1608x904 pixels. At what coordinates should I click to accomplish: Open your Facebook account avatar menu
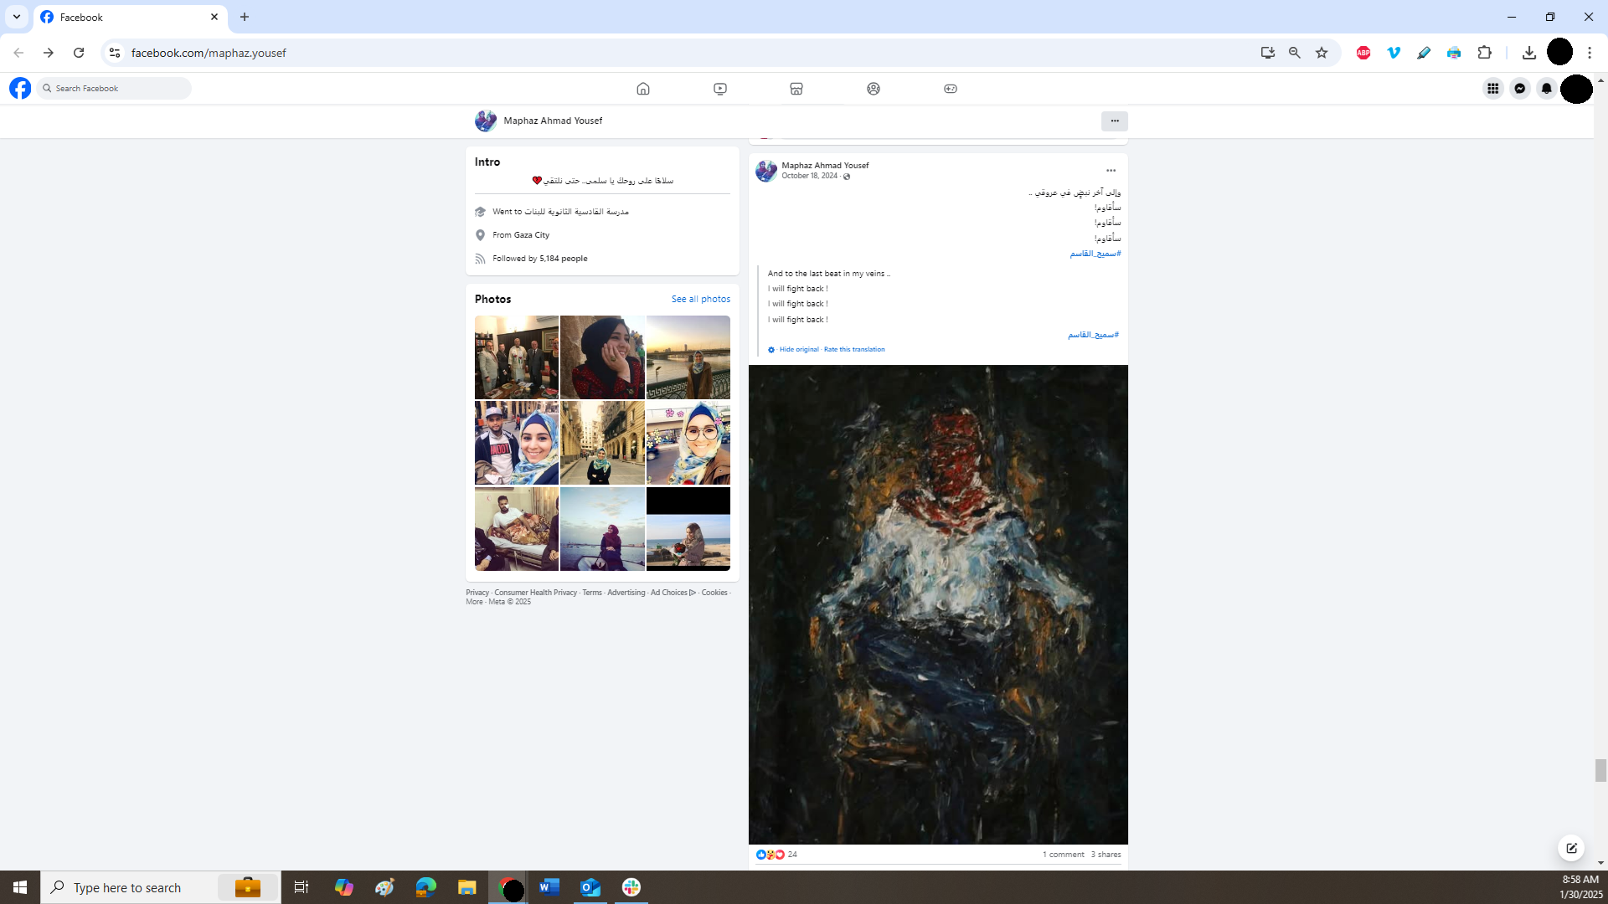tap(1576, 89)
